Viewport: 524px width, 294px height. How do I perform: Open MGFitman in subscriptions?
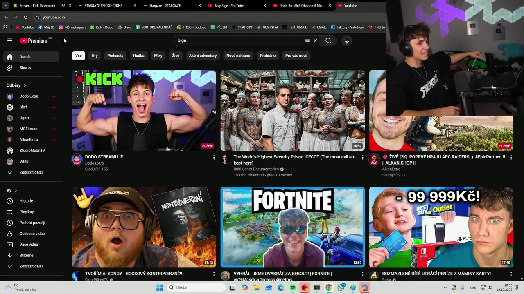(31, 129)
